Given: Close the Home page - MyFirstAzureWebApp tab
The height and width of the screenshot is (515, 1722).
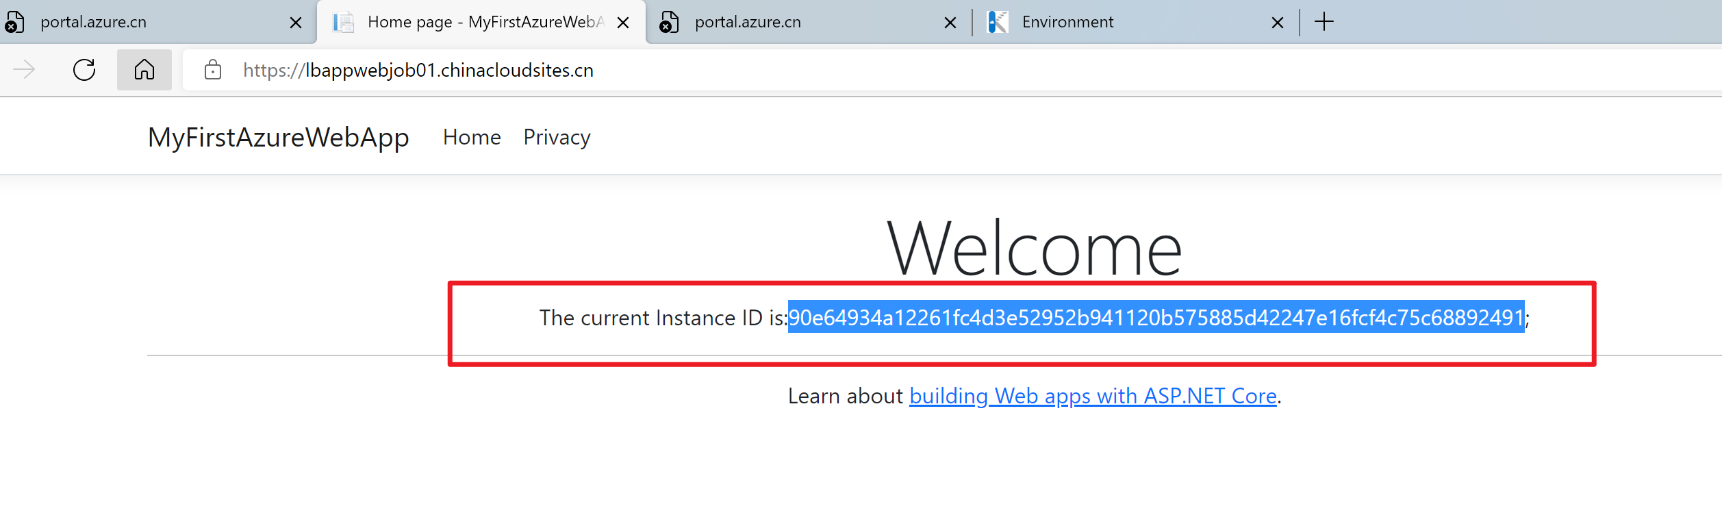Looking at the screenshot, I should (x=623, y=23).
